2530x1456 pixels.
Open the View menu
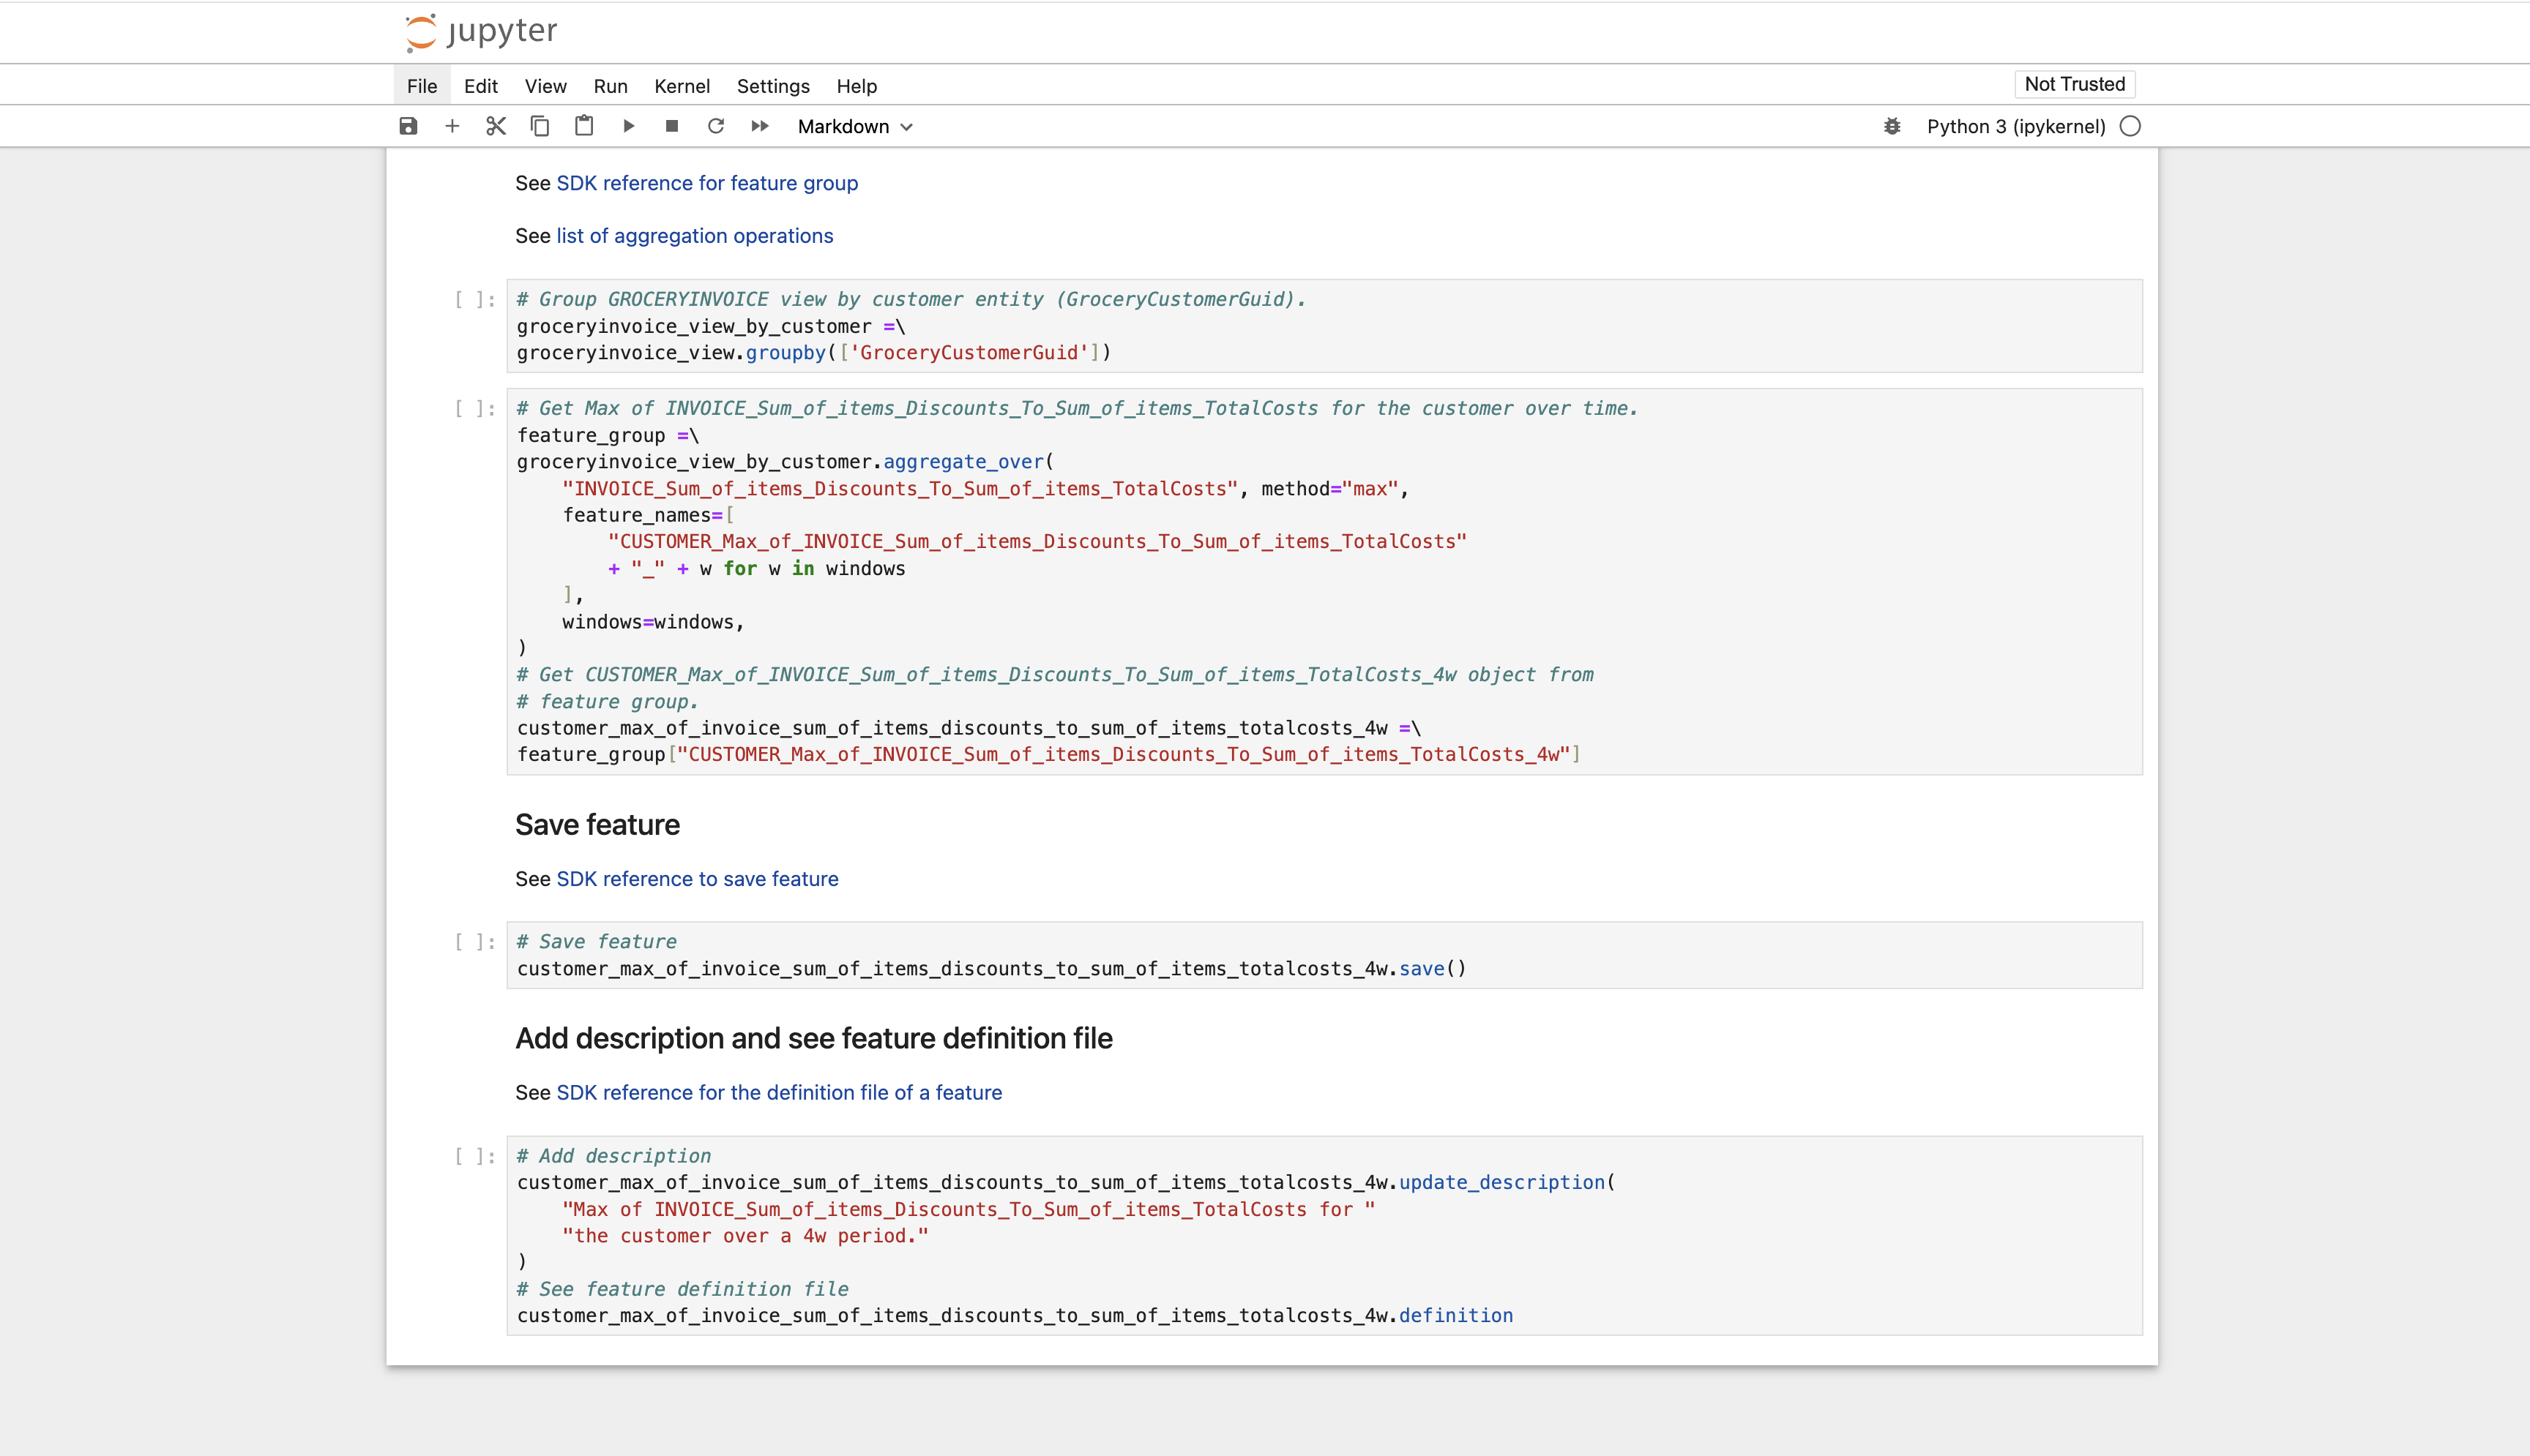click(546, 86)
